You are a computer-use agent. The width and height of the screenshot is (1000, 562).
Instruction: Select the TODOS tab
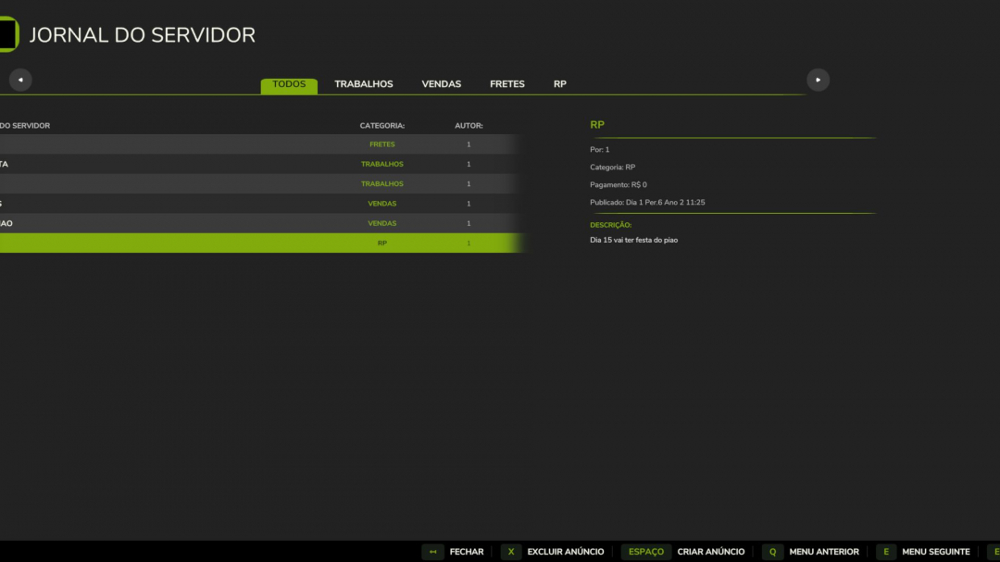tap(289, 85)
